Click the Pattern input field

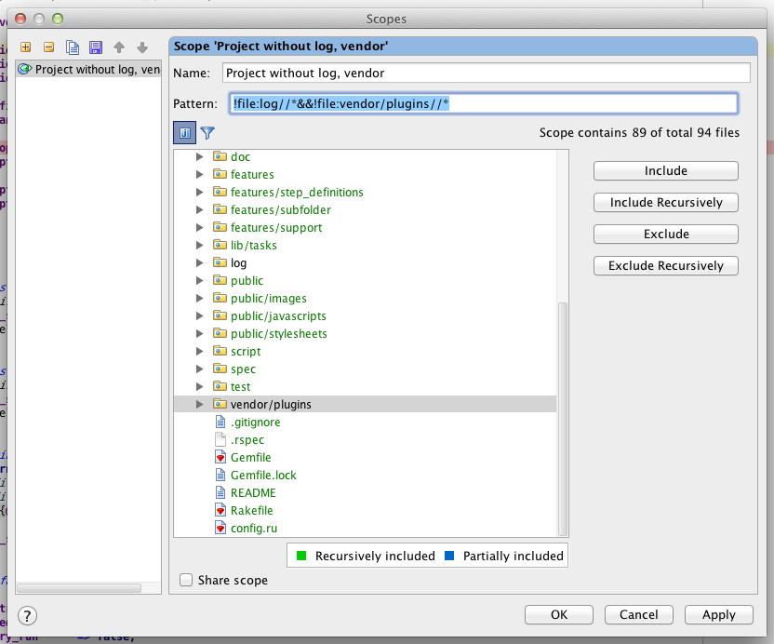click(x=483, y=103)
